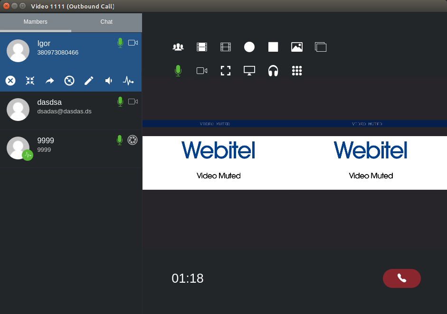Click the pencil edit icon under Igor

(89, 81)
